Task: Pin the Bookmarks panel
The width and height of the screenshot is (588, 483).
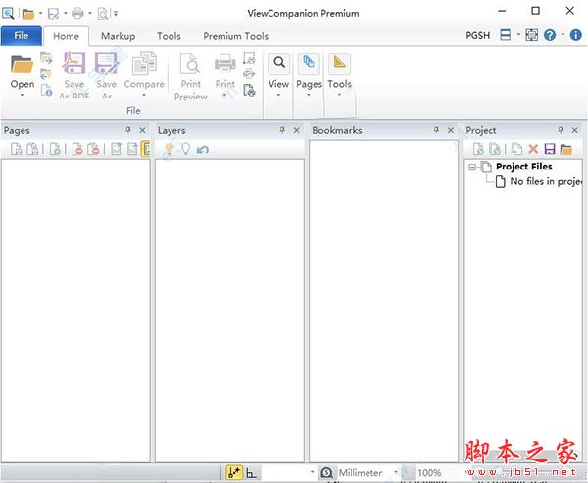Action: click(436, 130)
